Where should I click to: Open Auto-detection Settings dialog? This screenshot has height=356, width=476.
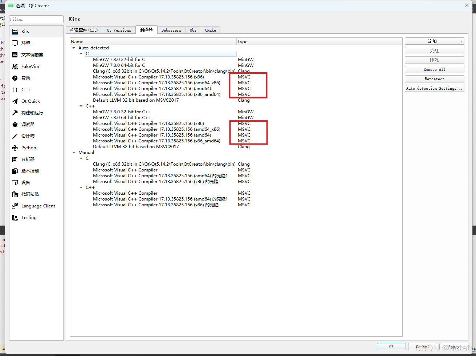[434, 88]
